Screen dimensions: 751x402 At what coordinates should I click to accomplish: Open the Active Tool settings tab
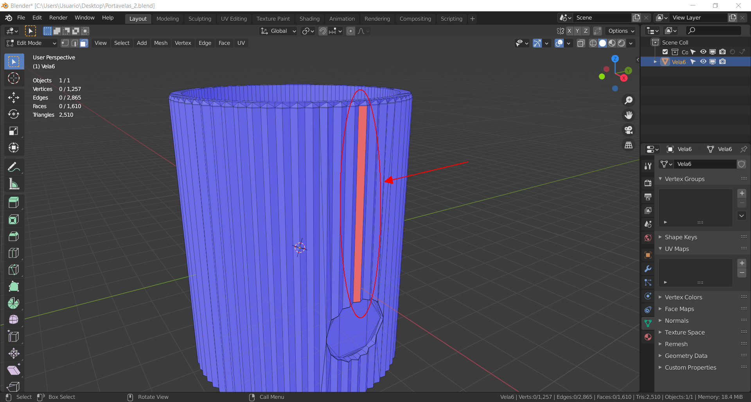648,166
